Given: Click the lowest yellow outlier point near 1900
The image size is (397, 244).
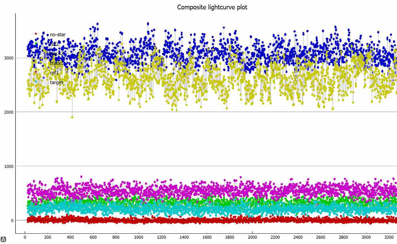Looking at the screenshot, I should (72, 117).
